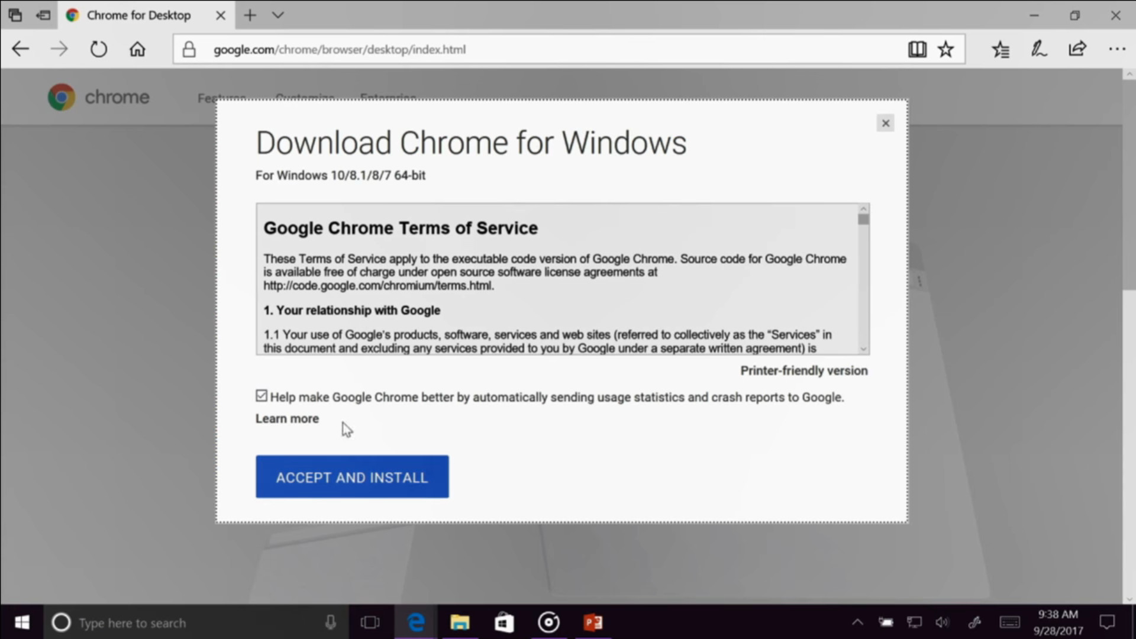
Task: Open a new tab
Action: 250,15
